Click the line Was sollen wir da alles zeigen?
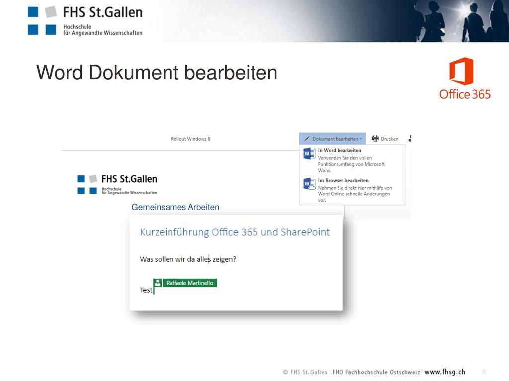Viewport: 509px width, 381px height. click(x=188, y=259)
